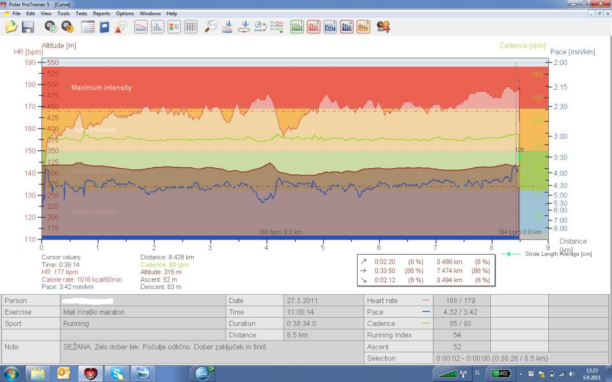
Task: Select red chart preset 2
Action: 314,27
